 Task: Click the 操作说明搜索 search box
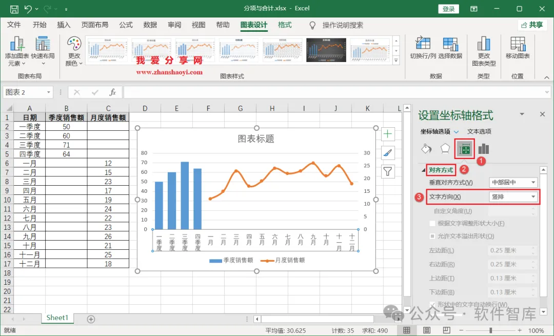click(x=343, y=25)
